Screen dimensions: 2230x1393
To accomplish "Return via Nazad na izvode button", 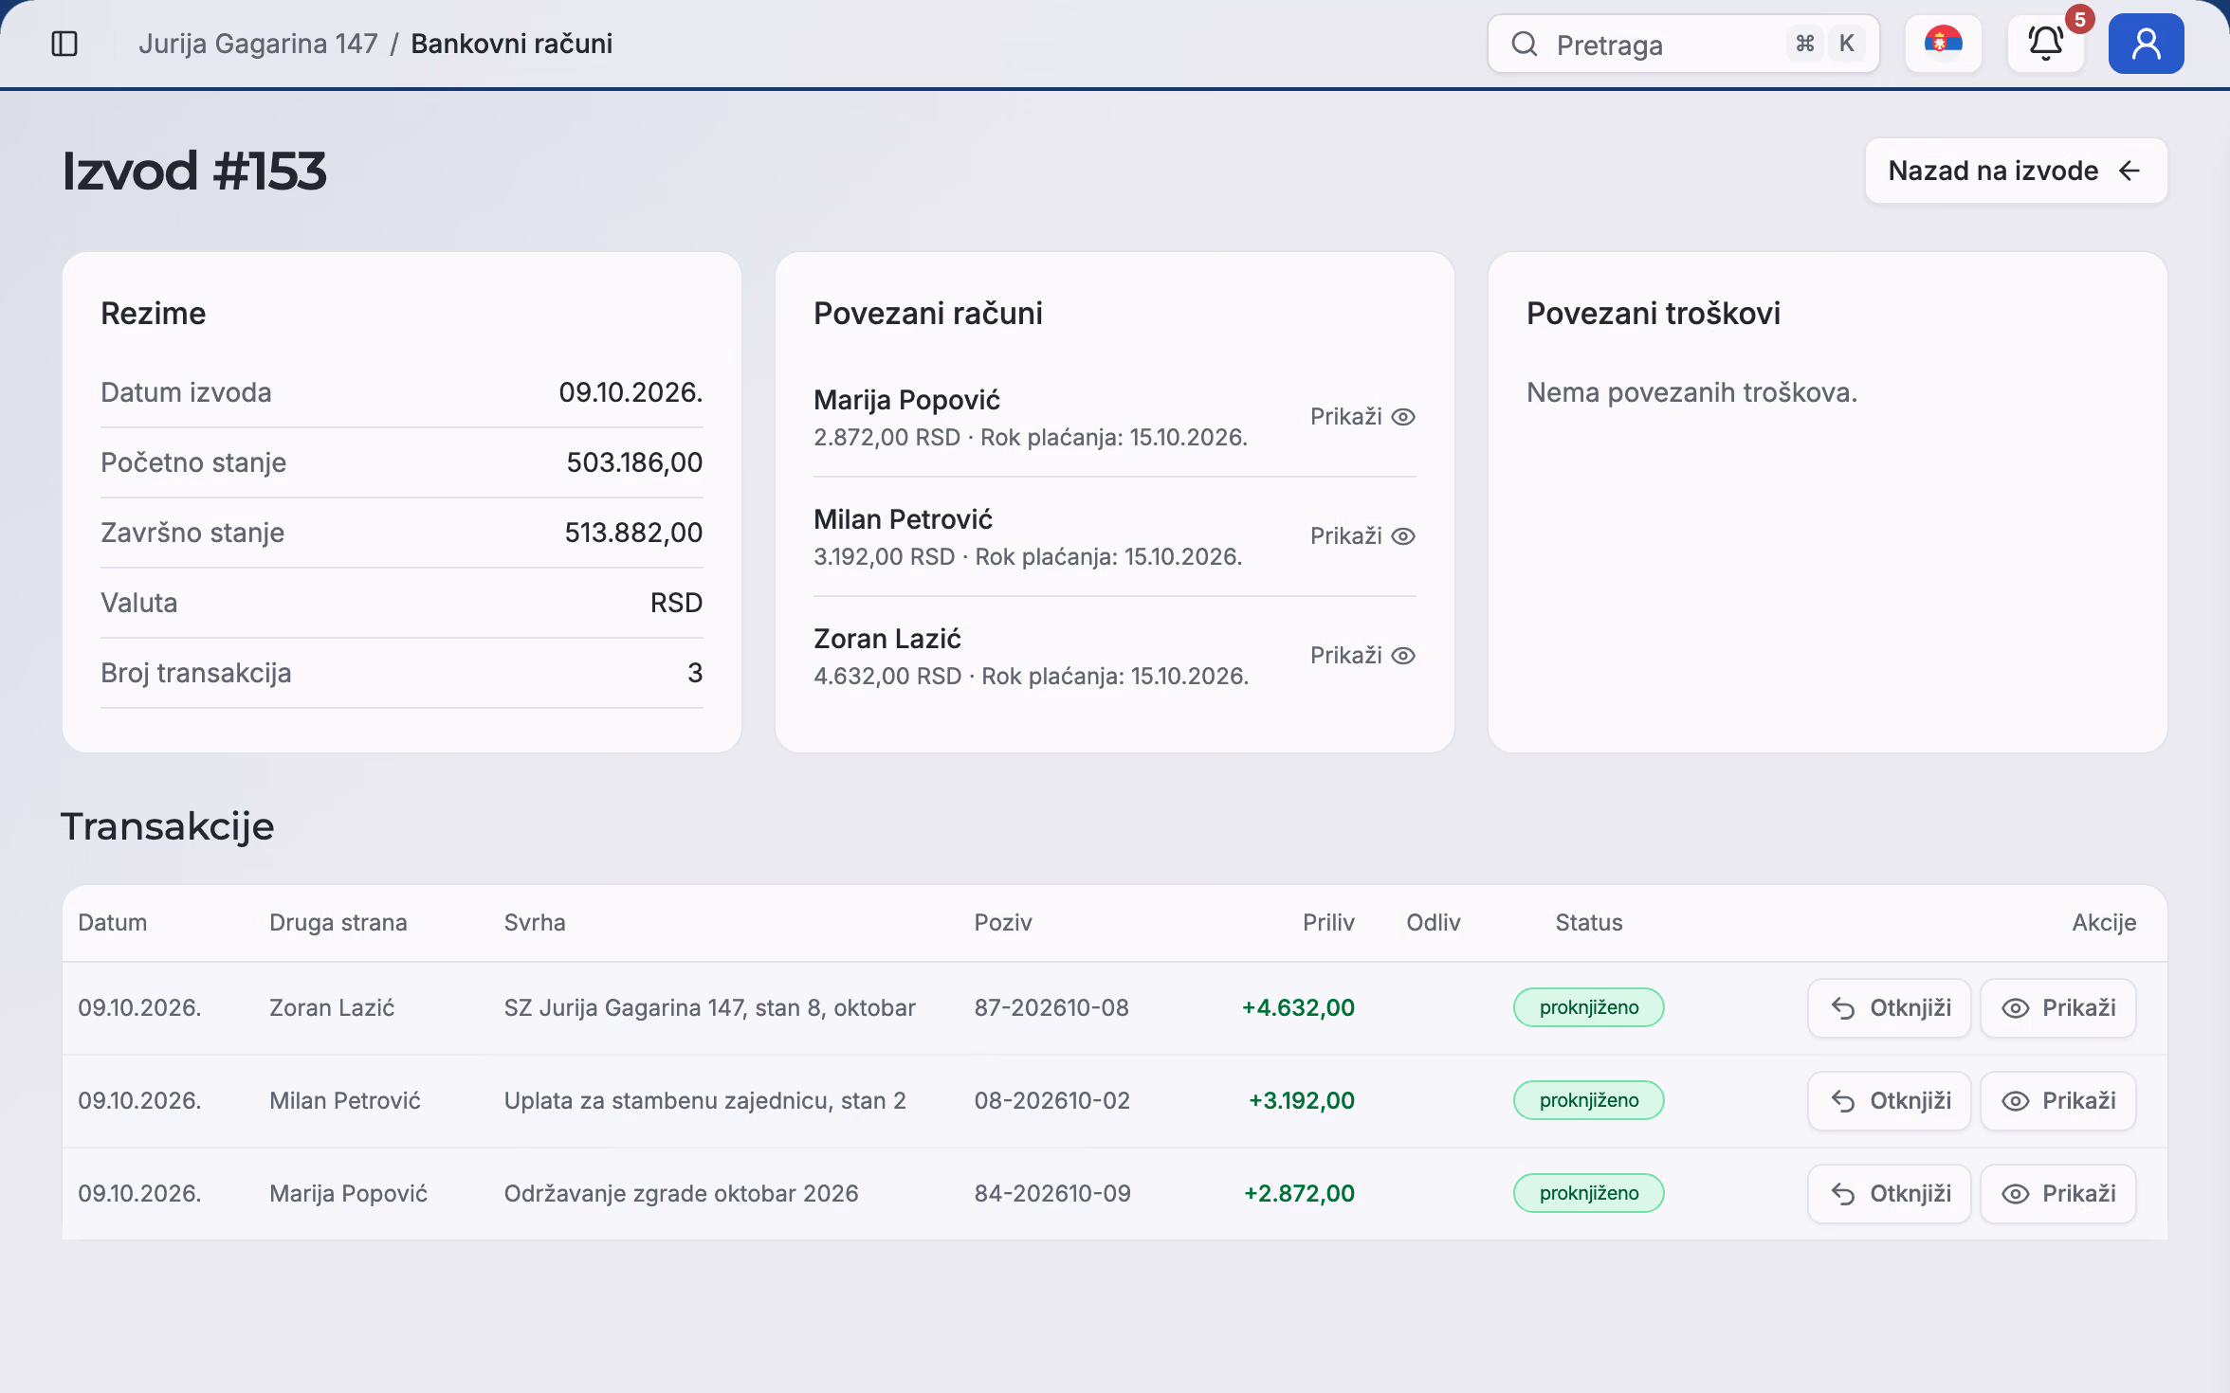I will coord(2016,171).
